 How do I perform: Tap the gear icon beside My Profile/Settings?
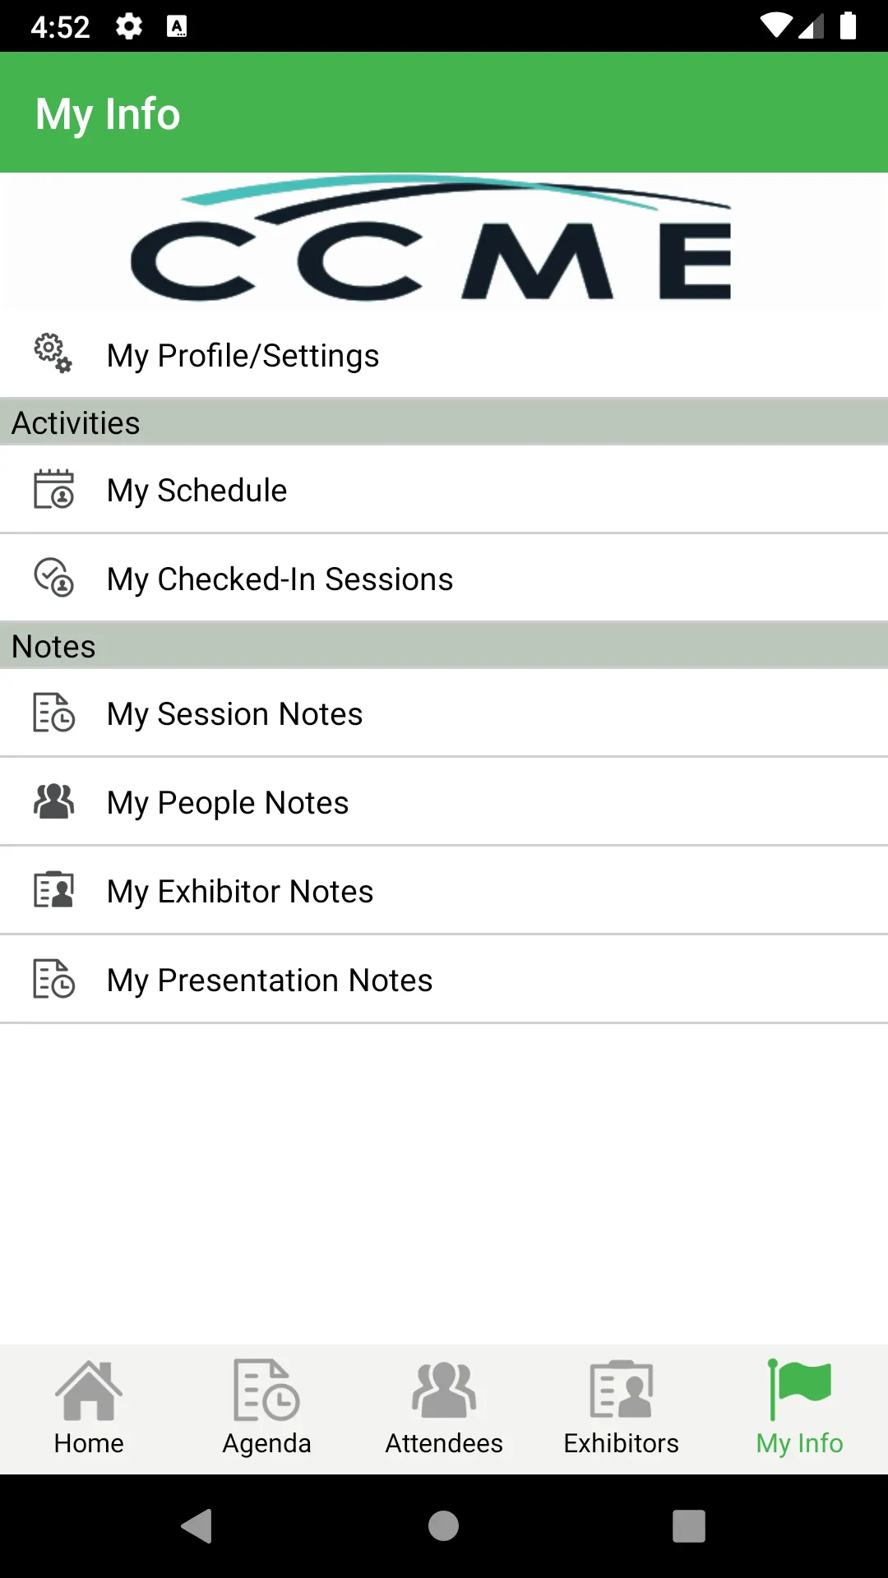click(53, 353)
